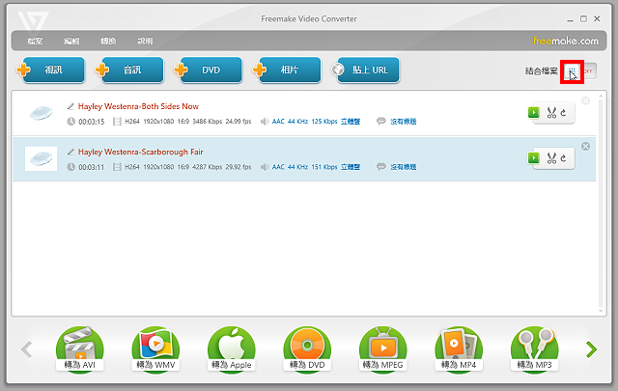
Task: Convert to WMV with 轉為 WMV
Action: [155, 349]
